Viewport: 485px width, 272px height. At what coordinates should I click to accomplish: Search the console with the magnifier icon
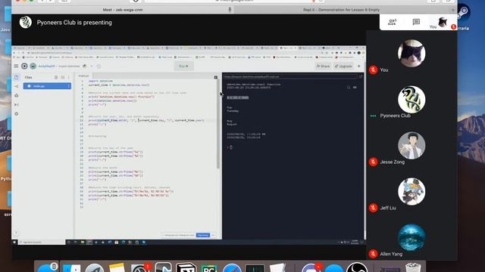[x=349, y=88]
